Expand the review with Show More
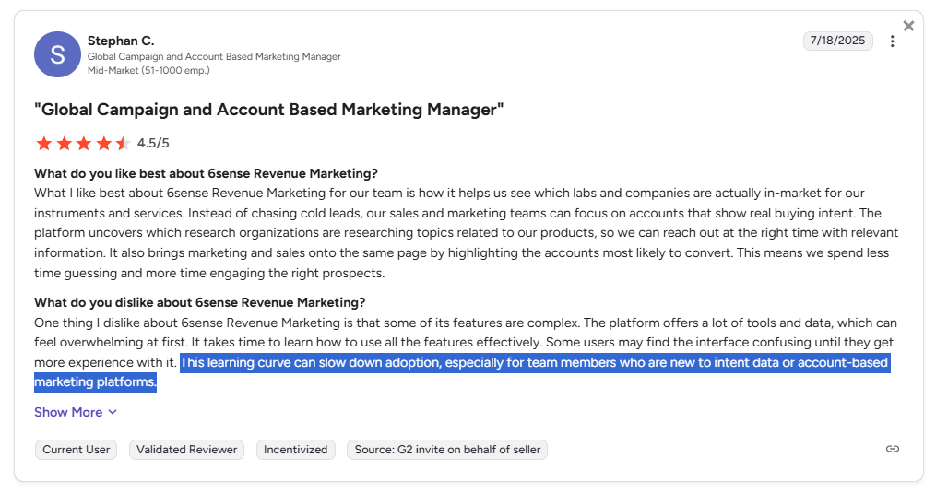 click(76, 413)
